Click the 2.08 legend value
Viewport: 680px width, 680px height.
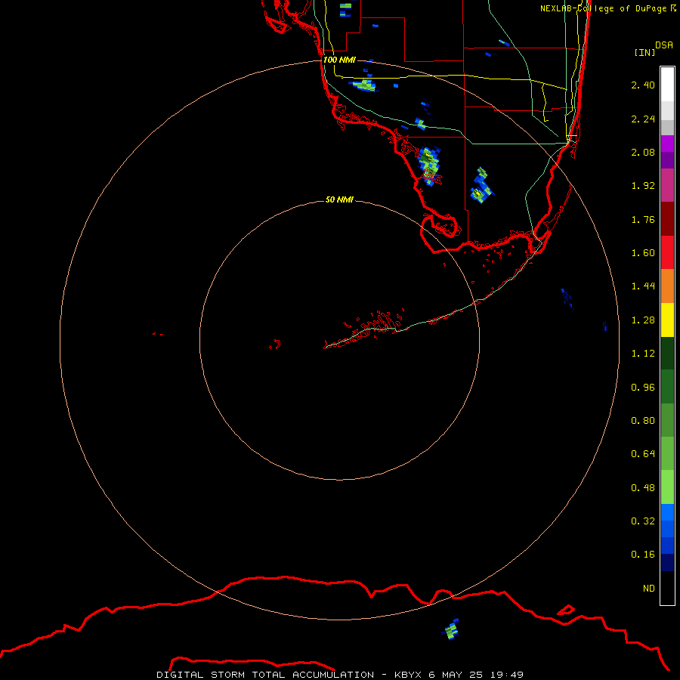(643, 152)
